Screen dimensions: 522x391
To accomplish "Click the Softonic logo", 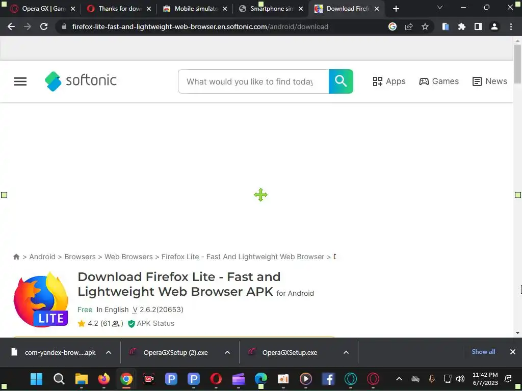I will coord(81,81).
